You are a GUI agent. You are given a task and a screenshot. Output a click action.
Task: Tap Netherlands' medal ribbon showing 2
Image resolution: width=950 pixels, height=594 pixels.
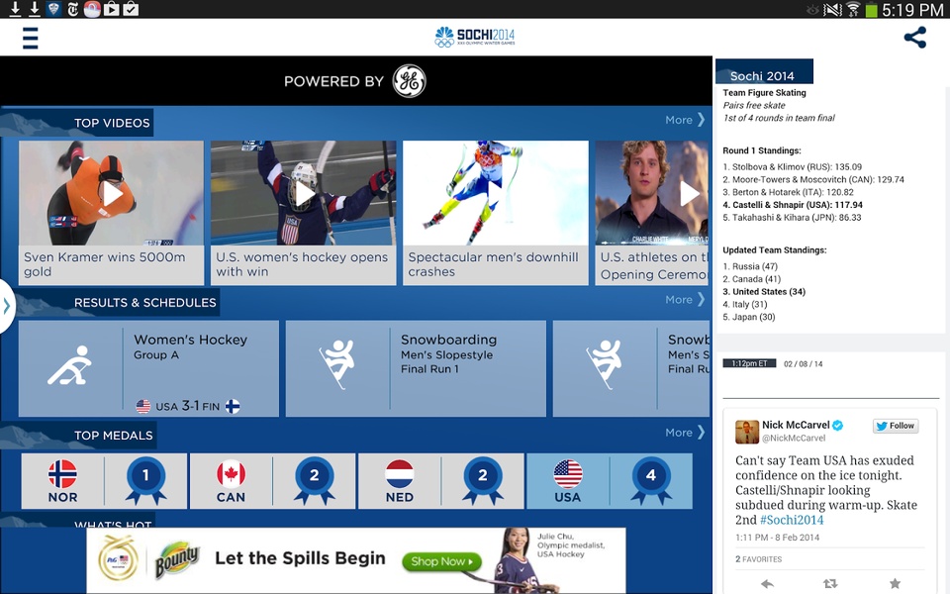[482, 481]
